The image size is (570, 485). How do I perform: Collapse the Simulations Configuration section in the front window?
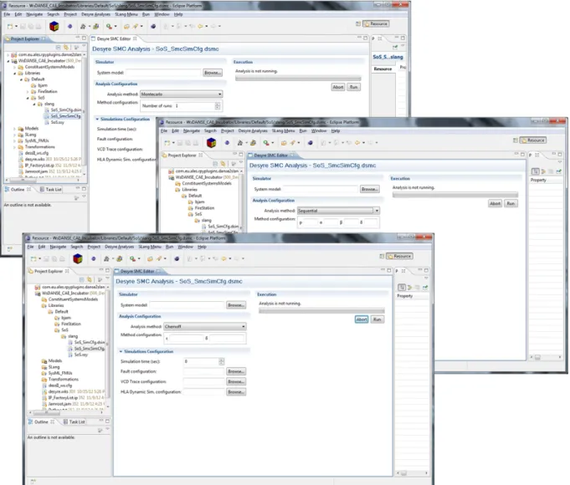(x=121, y=351)
